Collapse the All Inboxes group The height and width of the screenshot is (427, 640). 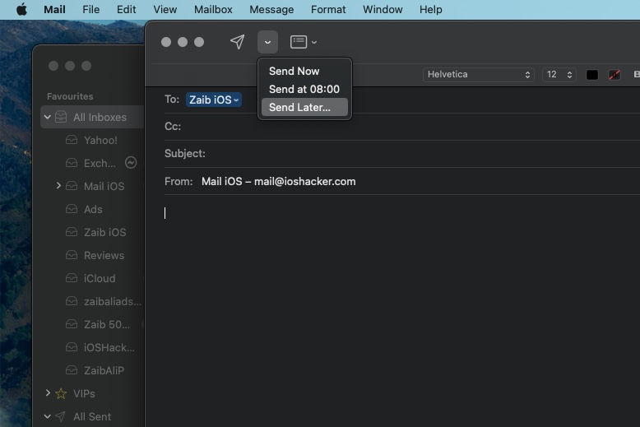click(x=48, y=117)
